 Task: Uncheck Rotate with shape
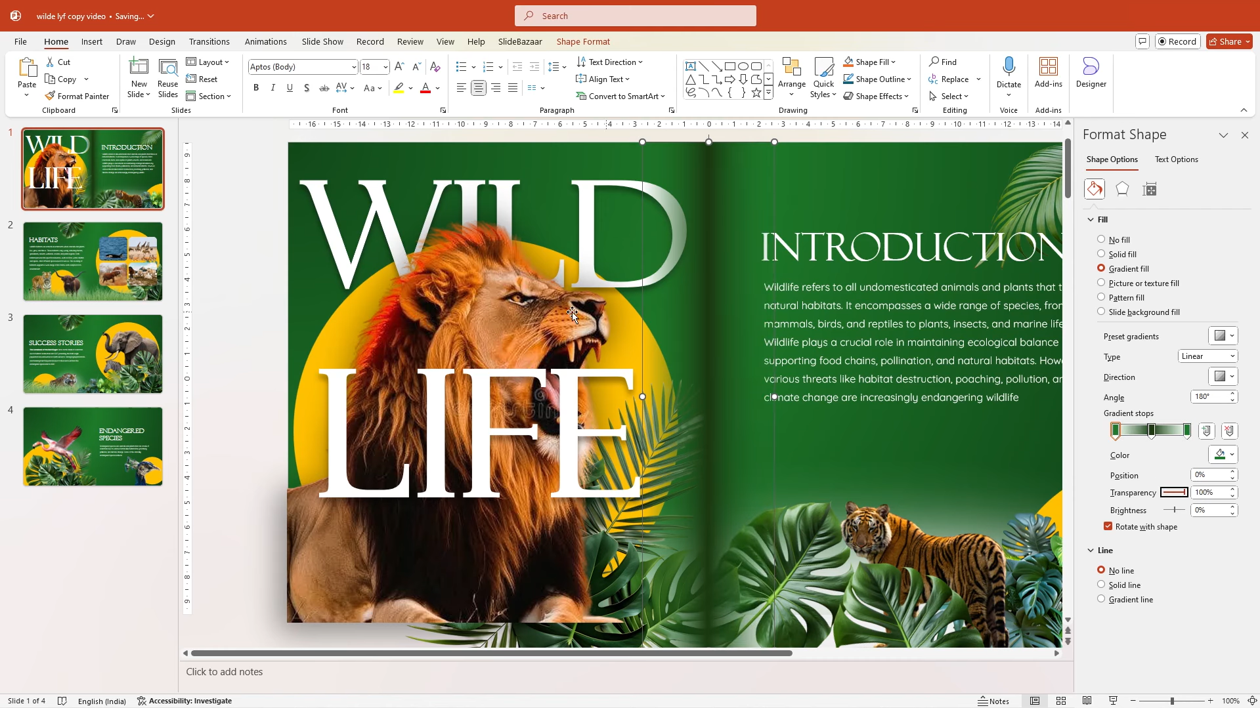coord(1108,526)
